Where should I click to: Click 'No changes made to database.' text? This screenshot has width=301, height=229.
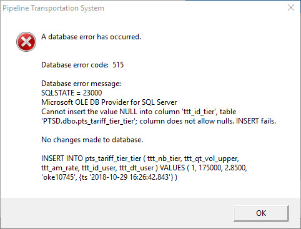coord(92,140)
